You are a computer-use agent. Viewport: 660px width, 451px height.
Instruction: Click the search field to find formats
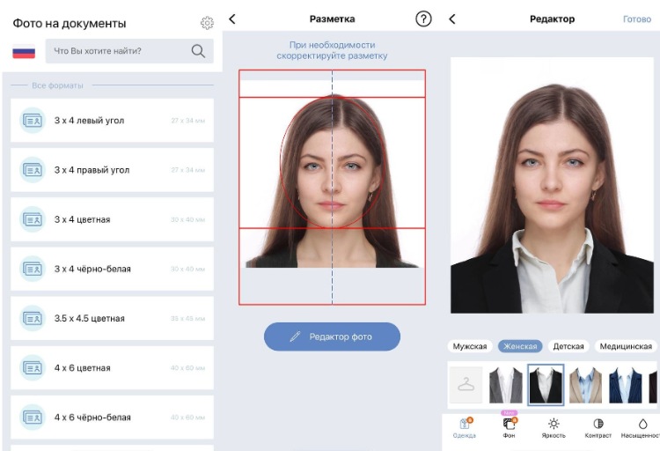119,51
